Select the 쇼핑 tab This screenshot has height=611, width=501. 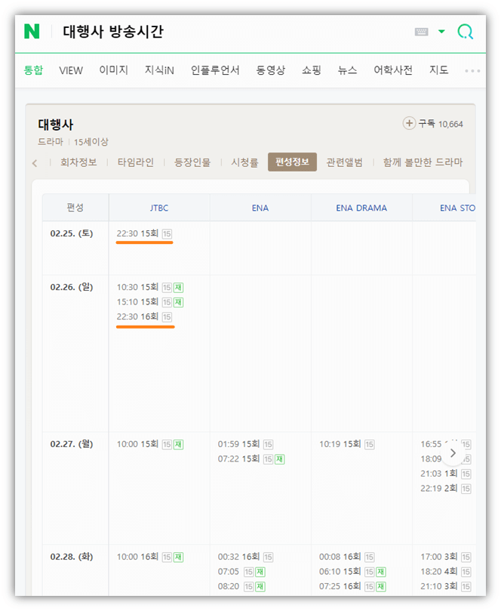click(x=312, y=70)
